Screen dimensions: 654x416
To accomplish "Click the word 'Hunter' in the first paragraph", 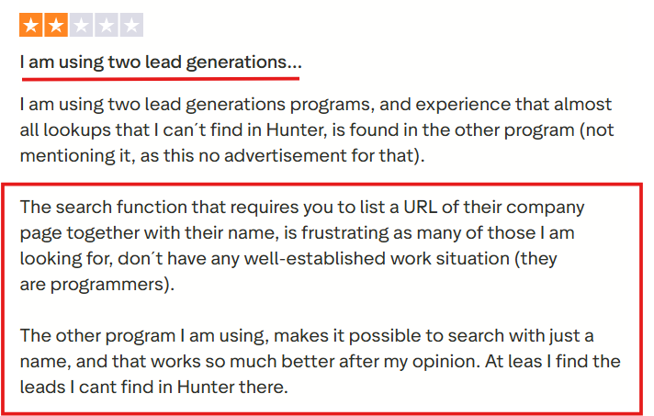I will (295, 130).
